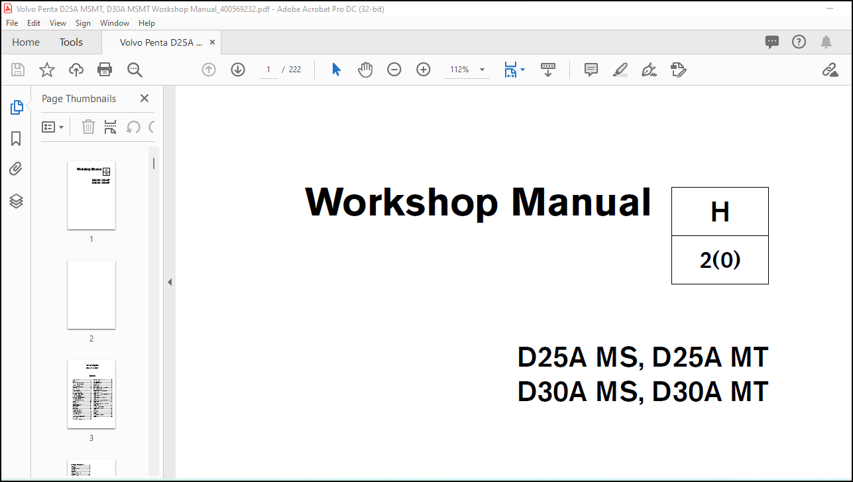Image resolution: width=853 pixels, height=482 pixels.
Task: Select page 1 thumbnail
Action: [91, 195]
